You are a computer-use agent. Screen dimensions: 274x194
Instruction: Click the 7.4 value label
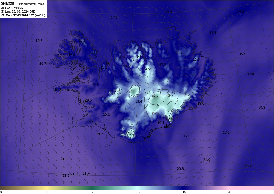170,119
